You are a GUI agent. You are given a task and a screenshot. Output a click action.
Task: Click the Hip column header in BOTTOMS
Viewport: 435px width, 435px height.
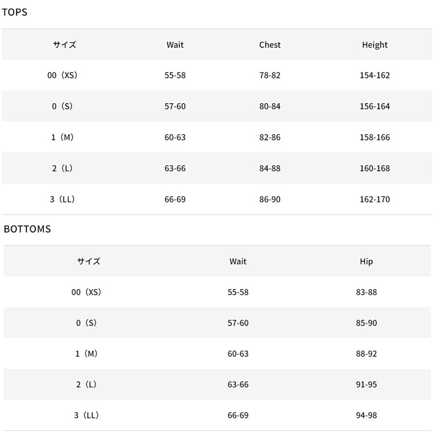point(366,261)
